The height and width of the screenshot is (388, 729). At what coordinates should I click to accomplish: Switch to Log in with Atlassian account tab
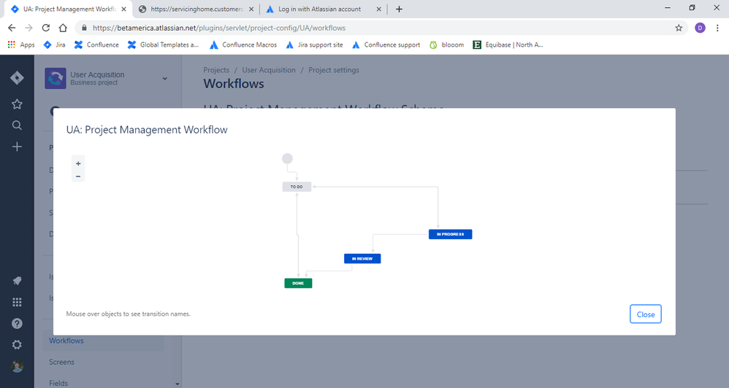[x=319, y=9]
